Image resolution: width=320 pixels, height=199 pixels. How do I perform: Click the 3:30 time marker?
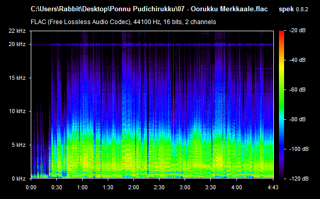pyautogui.click(x=210, y=187)
